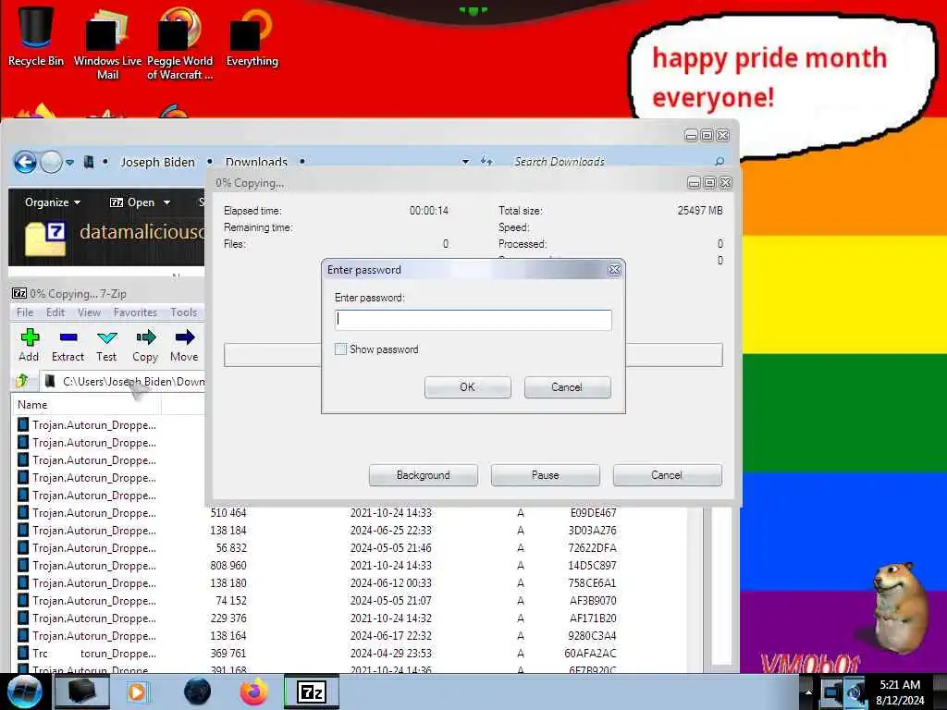Open the 7-Zip Edit menu
947x710 pixels.
pyautogui.click(x=55, y=312)
